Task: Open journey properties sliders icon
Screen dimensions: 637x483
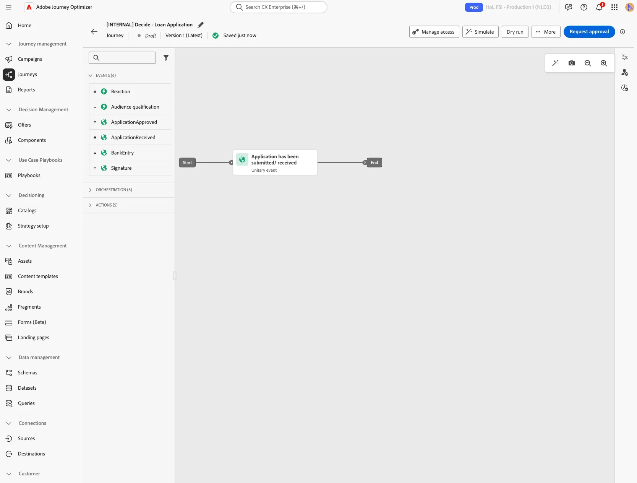Action: tap(625, 57)
